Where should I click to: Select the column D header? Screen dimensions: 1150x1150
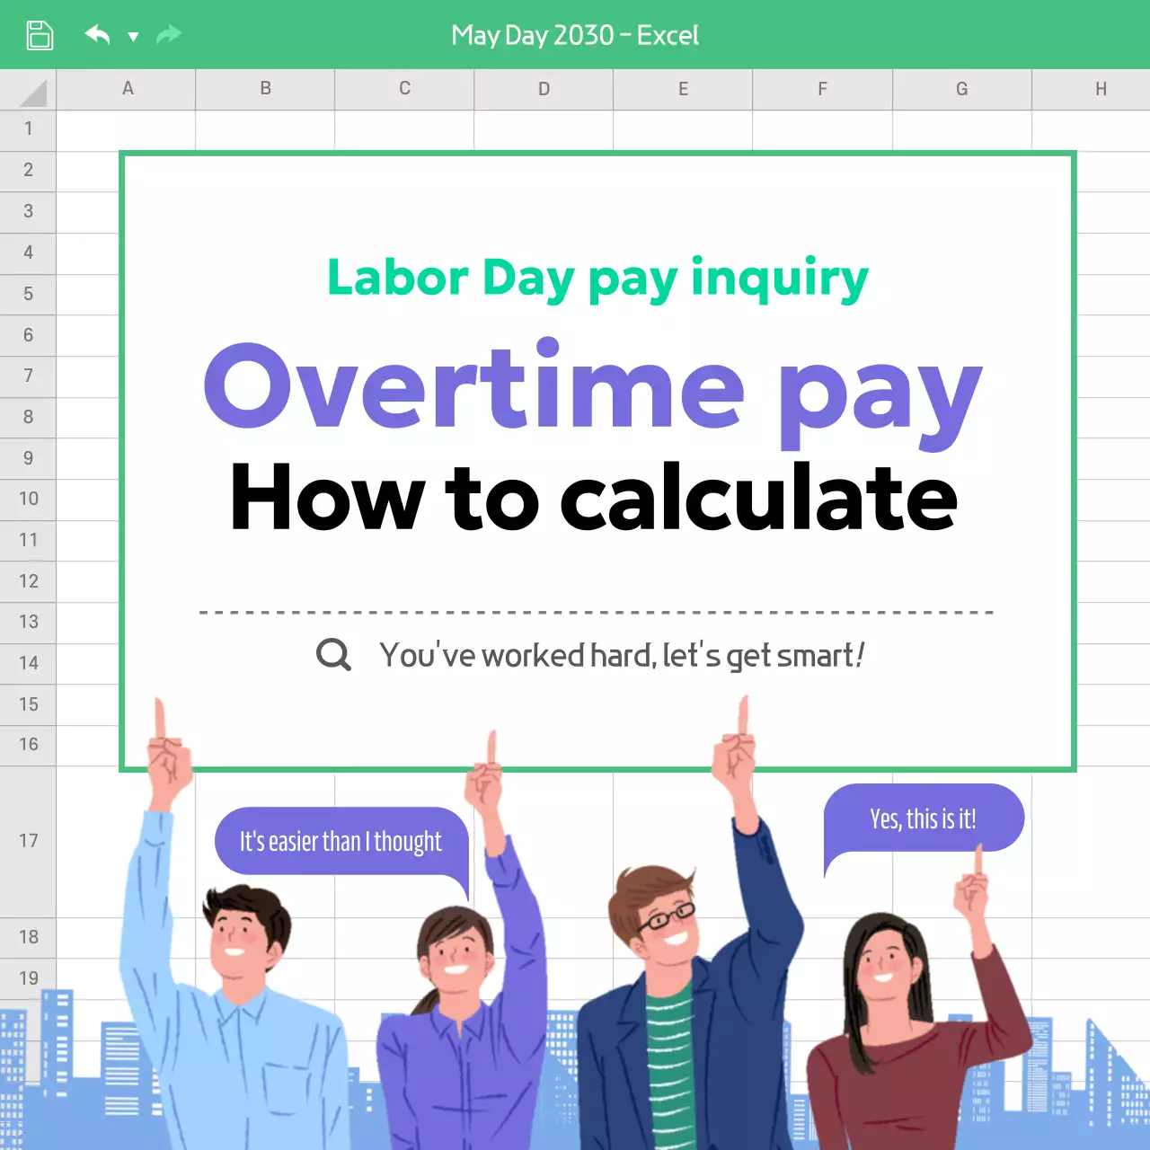(x=543, y=89)
